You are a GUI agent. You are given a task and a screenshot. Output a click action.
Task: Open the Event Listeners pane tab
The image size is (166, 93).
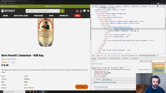tap(102, 58)
